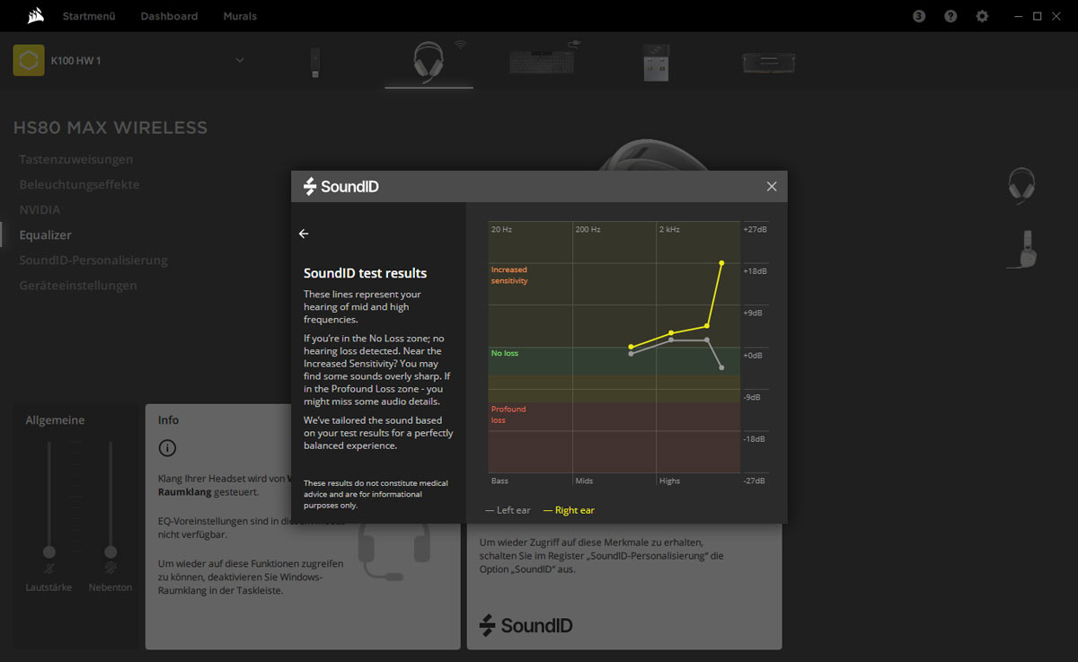This screenshot has width=1078, height=662.
Task: Open notifications badge showing 3
Action: click(x=919, y=16)
